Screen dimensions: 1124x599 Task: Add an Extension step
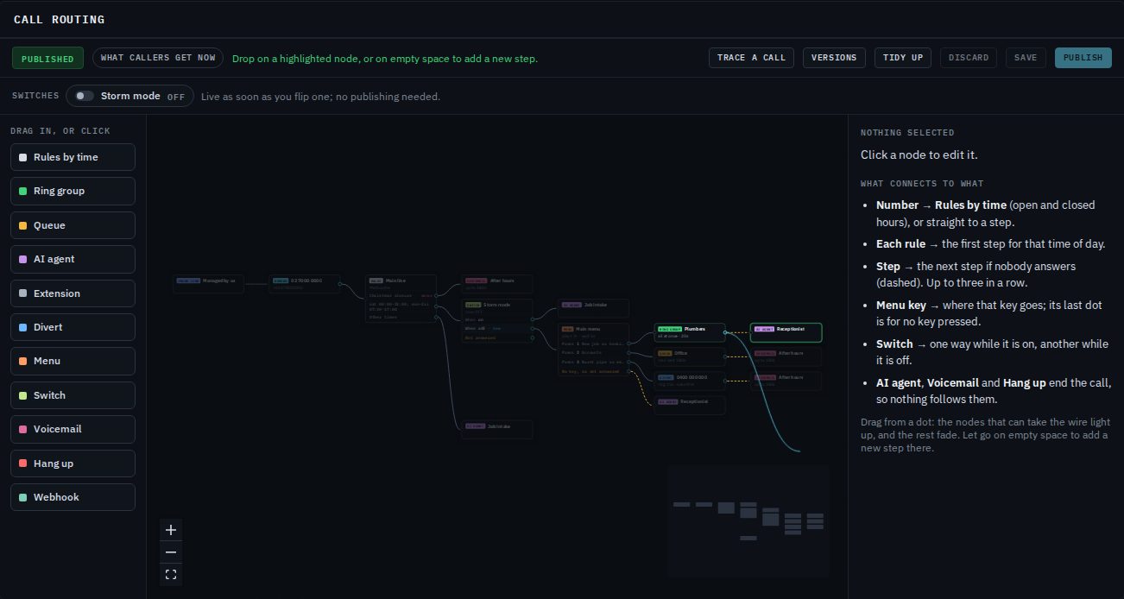click(73, 293)
